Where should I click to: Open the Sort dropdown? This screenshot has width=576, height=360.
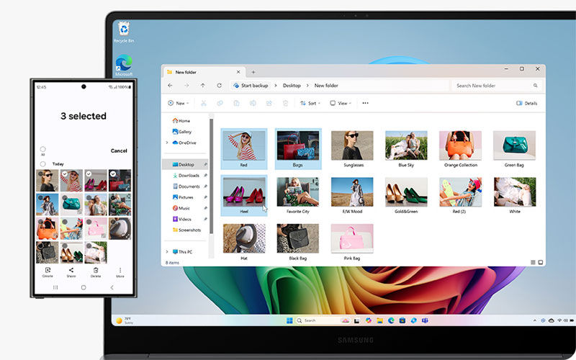(310, 104)
